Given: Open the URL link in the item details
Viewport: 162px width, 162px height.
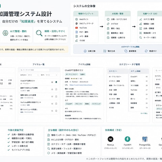Looking at the screenshot, I should [81, 85].
